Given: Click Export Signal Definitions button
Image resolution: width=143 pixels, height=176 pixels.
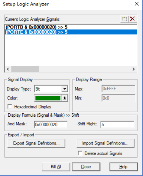Looking at the screenshot, I should (36, 143).
